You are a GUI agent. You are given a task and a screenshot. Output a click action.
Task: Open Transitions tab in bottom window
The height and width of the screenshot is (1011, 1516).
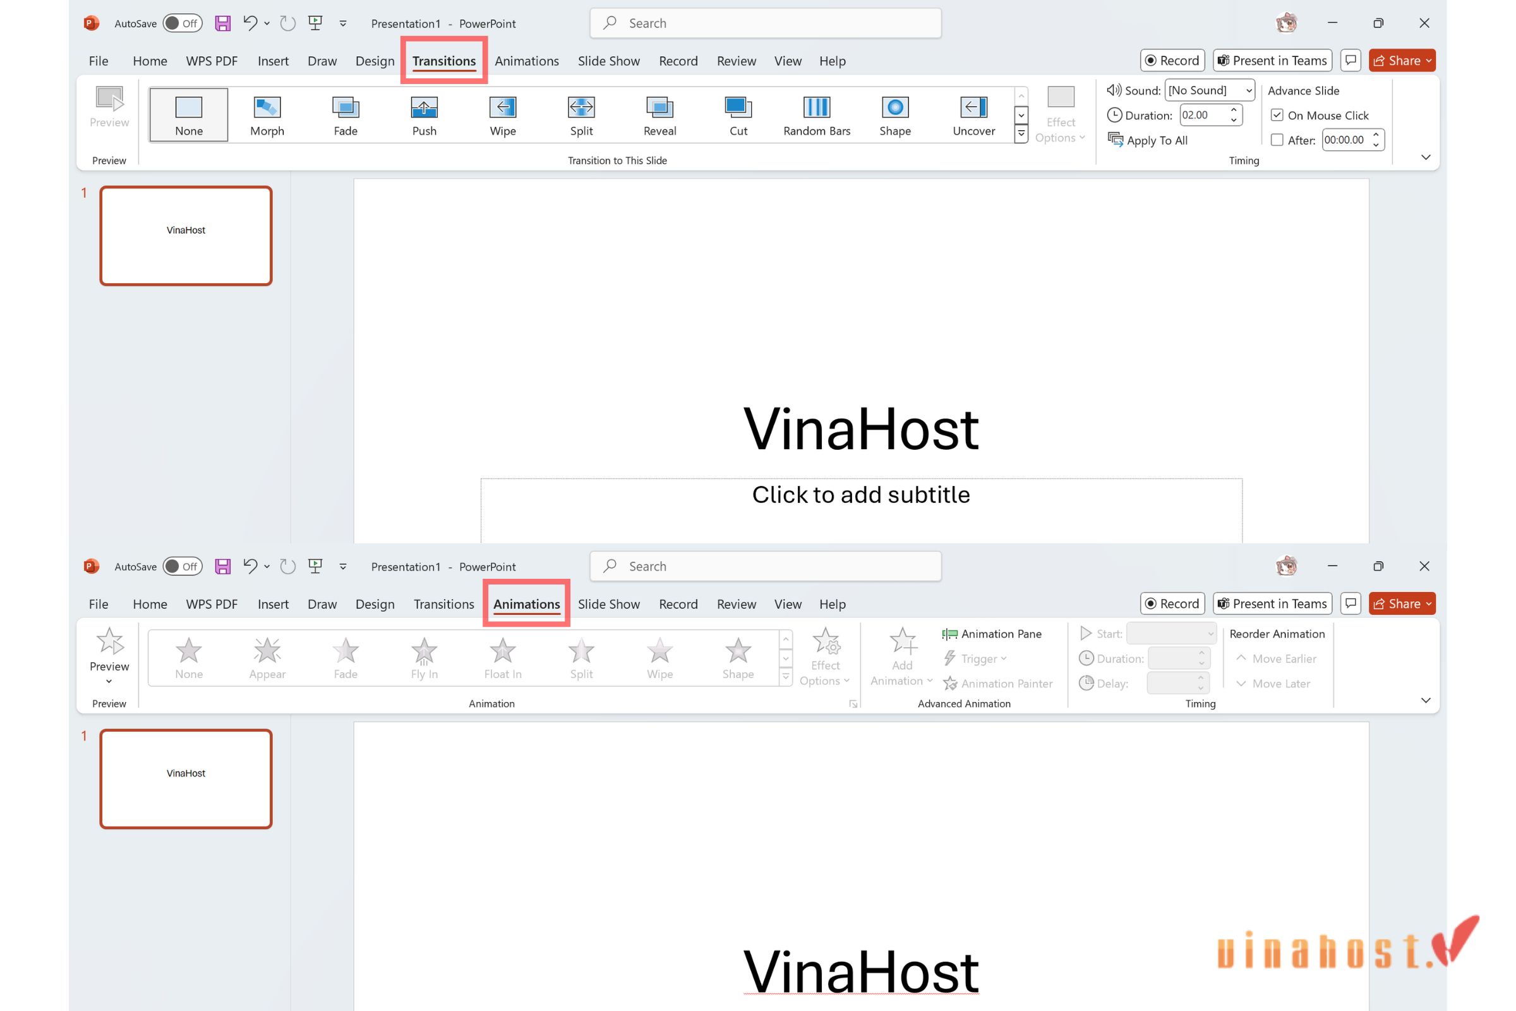pos(443,604)
